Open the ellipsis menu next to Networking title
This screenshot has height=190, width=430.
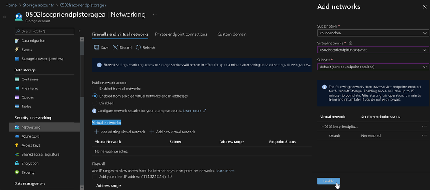[x=155, y=15]
